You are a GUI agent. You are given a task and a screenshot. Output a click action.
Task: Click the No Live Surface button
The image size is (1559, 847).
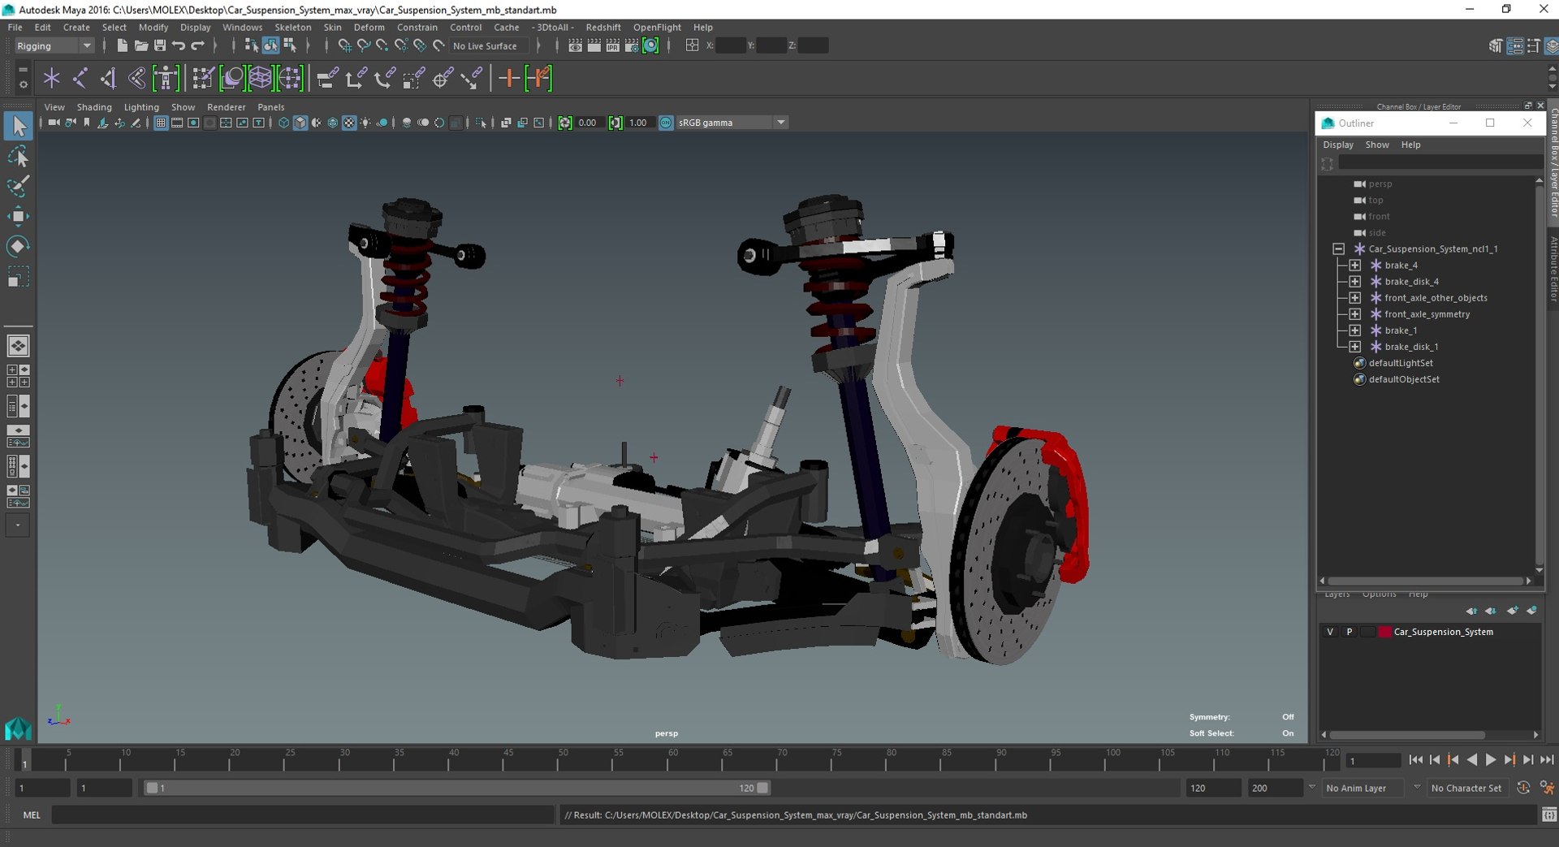485,46
